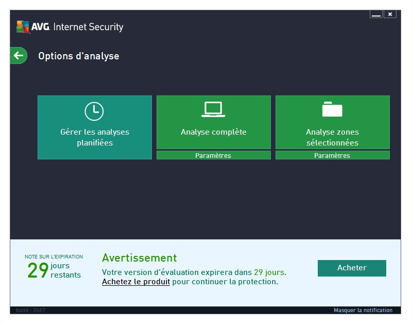Image resolution: width=412 pixels, height=324 pixels.
Task: Click the folder icon for selected zones scan
Action: [332, 109]
